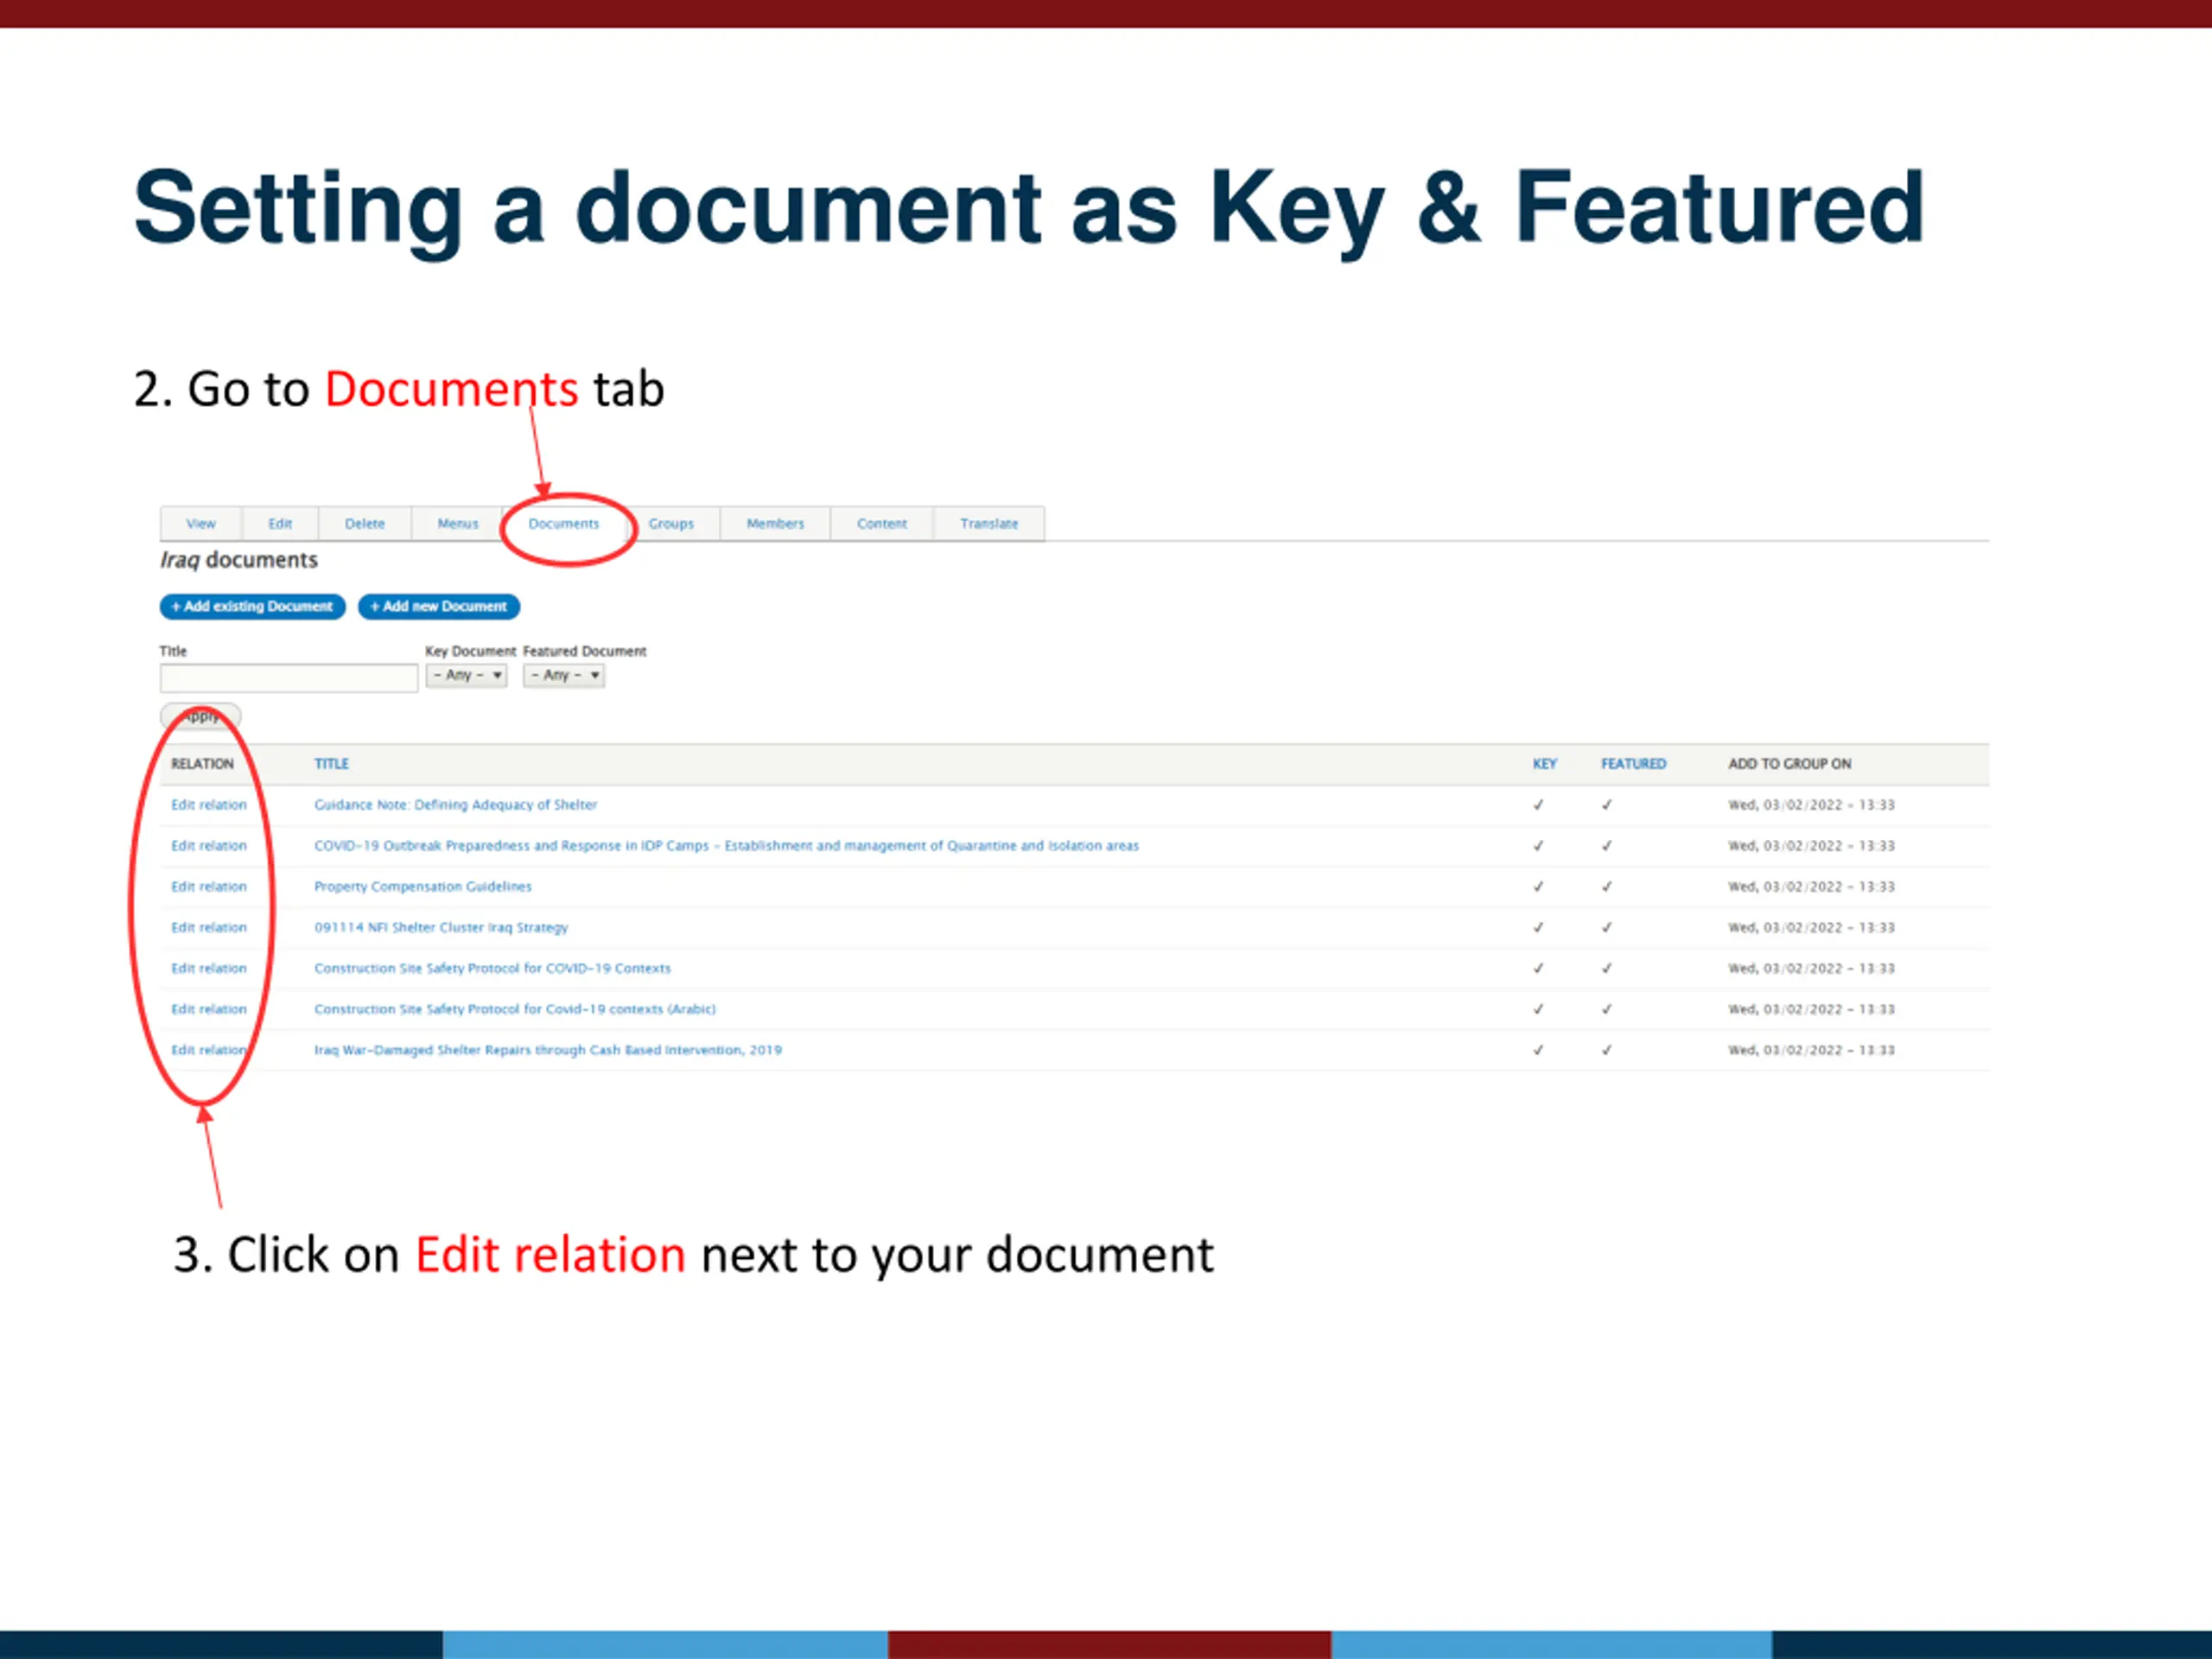Open Construction Site Safety Protocol Arabic version
Screen dimensions: 2212x1659
coord(515,1009)
